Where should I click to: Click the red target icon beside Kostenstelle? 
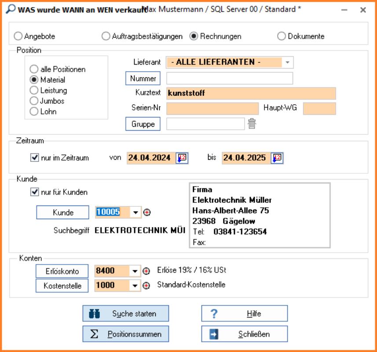pos(147,286)
